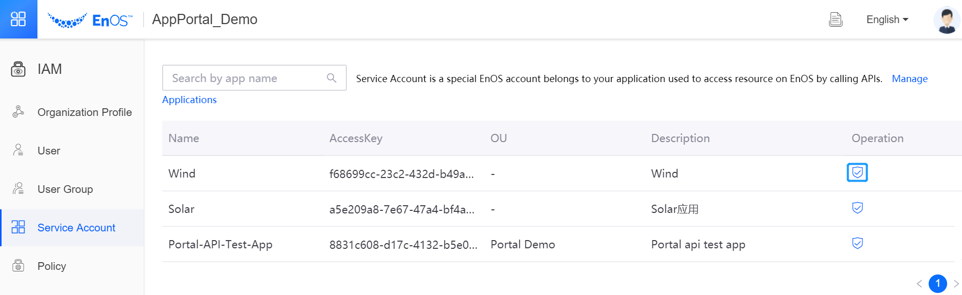Click the search magnifier icon
The width and height of the screenshot is (962, 295).
[x=332, y=78]
